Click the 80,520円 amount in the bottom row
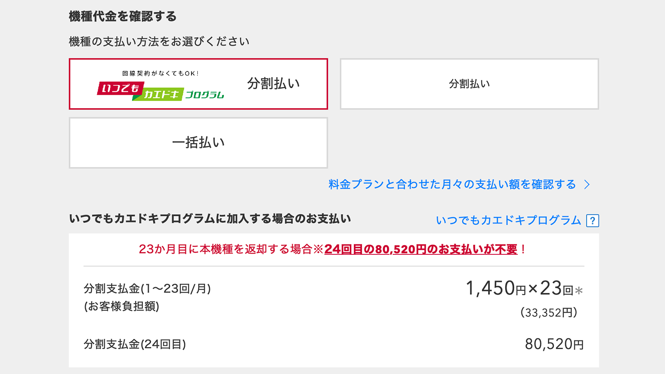Image resolution: width=665 pixels, height=374 pixels. coord(554,344)
